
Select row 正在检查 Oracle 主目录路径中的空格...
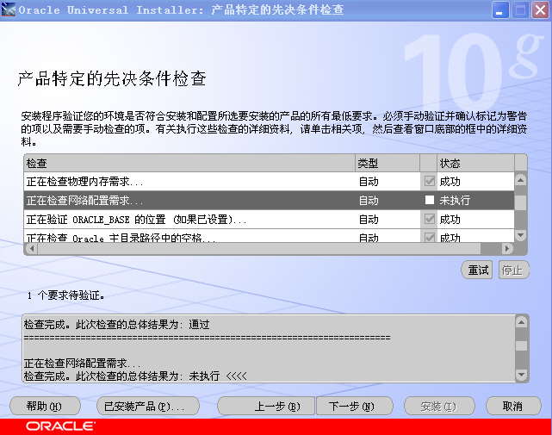269,236
